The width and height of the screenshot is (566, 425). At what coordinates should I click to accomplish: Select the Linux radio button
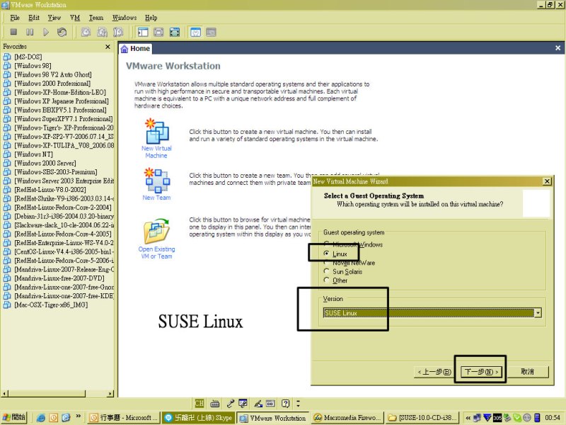(x=326, y=254)
